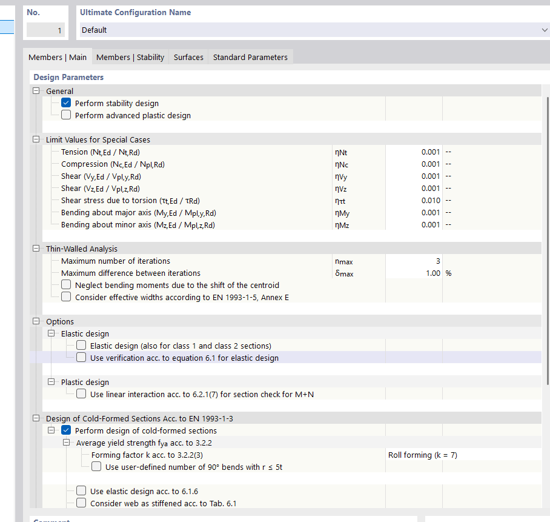
Task: Collapse Average yield strength fya subgroup
Action: [x=67, y=443]
